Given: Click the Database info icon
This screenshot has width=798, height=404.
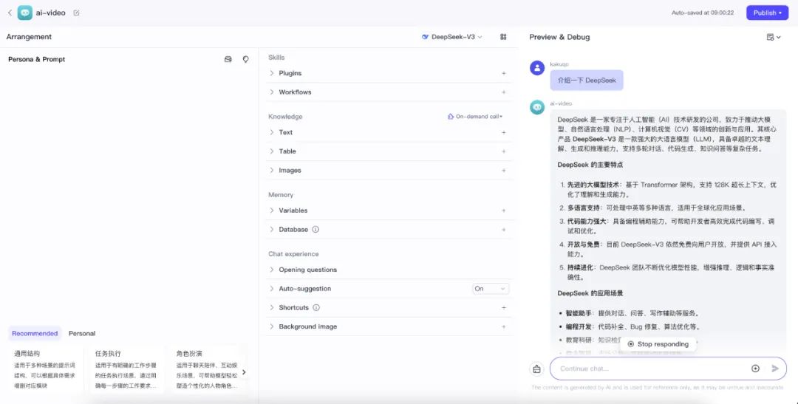Looking at the screenshot, I should [x=316, y=230].
